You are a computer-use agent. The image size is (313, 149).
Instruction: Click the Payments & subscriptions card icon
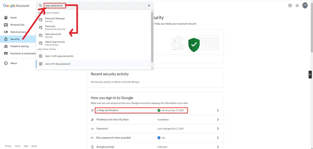[6, 53]
